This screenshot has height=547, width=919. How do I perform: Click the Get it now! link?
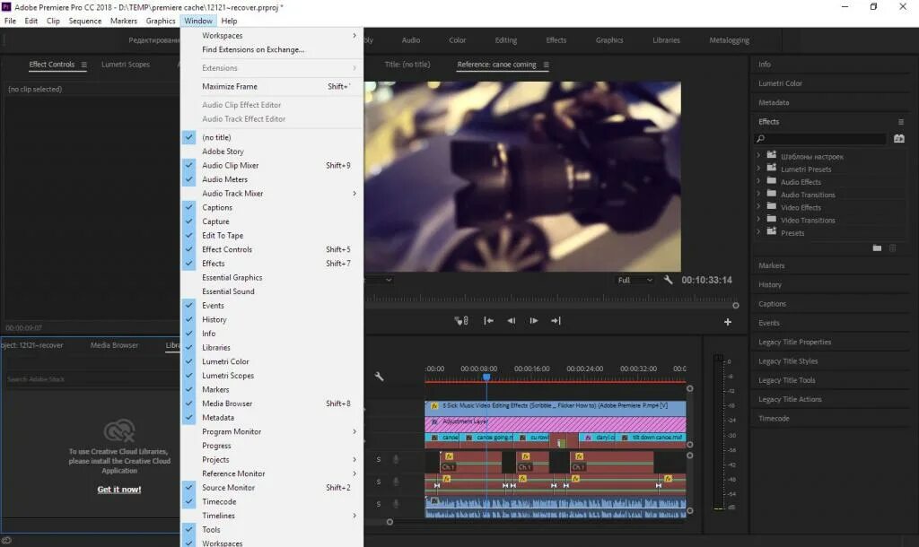[119, 490]
